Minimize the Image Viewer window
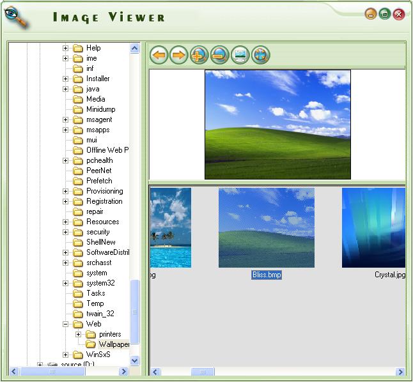 [371, 14]
